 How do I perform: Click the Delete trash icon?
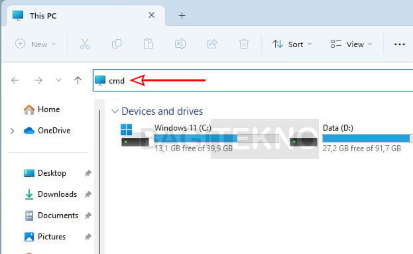coord(244,44)
